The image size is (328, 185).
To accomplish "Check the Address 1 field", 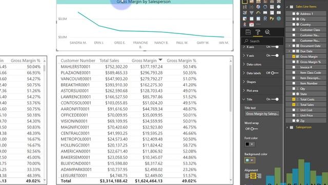I will (294, 14).
